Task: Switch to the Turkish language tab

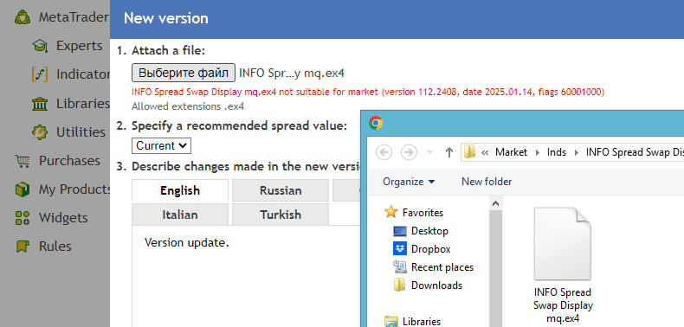Action: click(281, 215)
